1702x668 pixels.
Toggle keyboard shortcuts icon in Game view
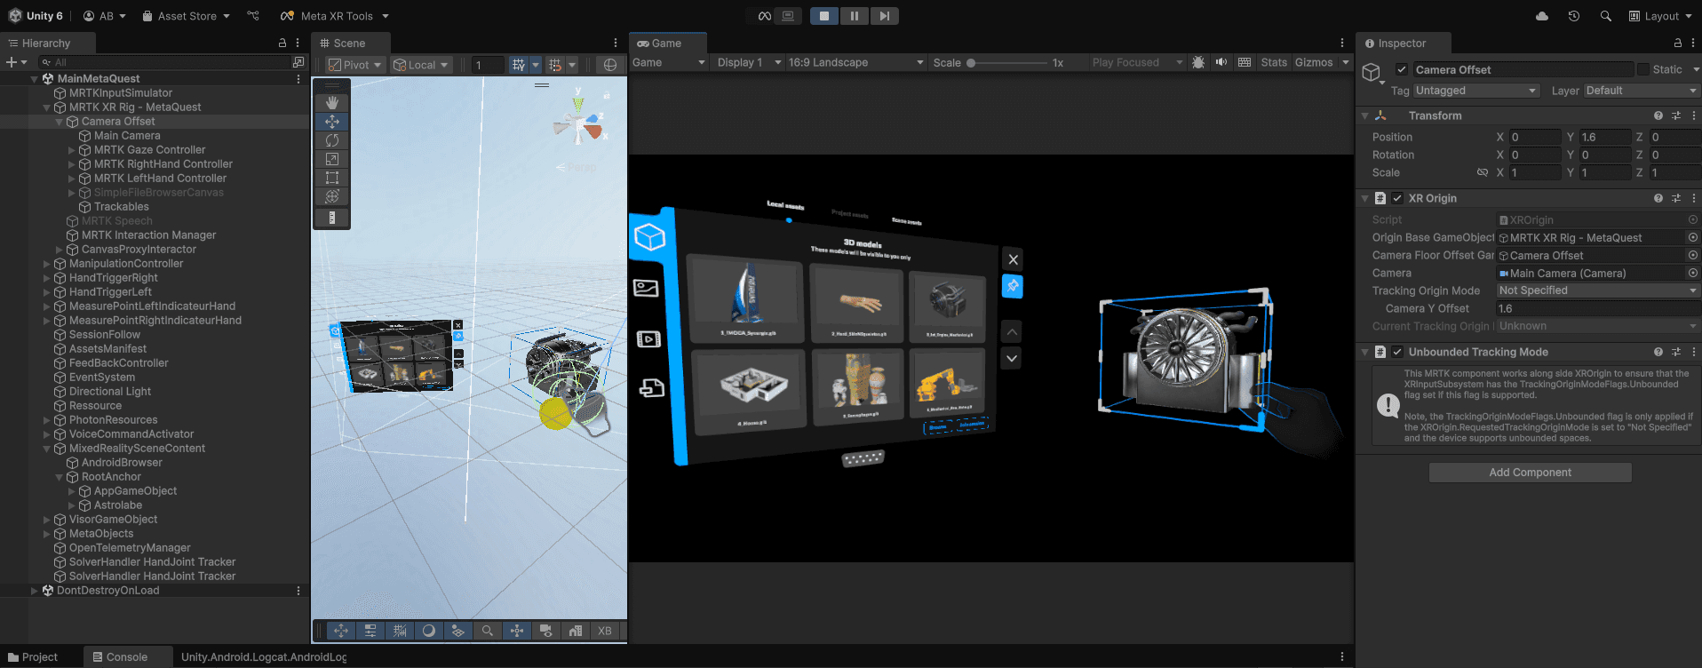[x=1245, y=62]
